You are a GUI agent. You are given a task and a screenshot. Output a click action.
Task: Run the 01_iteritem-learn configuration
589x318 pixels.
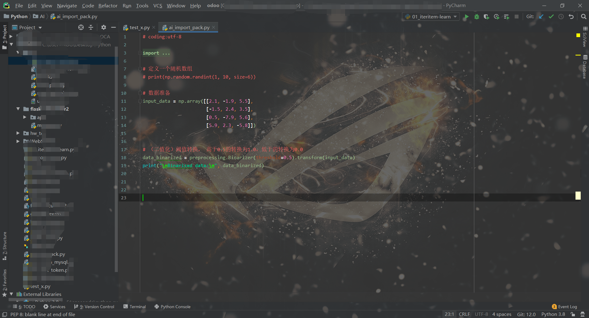pos(467,17)
